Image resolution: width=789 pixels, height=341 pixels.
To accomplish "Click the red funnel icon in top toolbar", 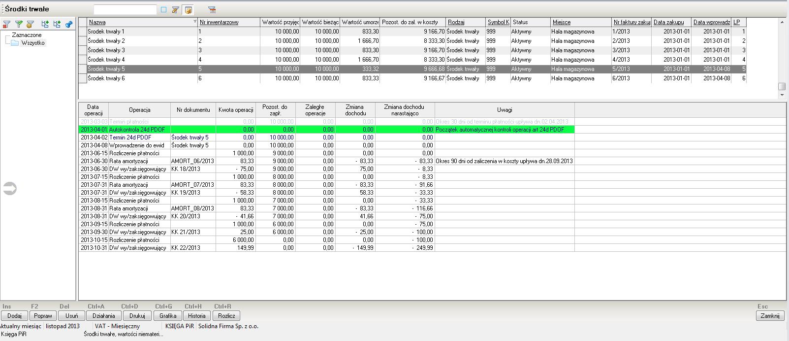I will point(212,10).
